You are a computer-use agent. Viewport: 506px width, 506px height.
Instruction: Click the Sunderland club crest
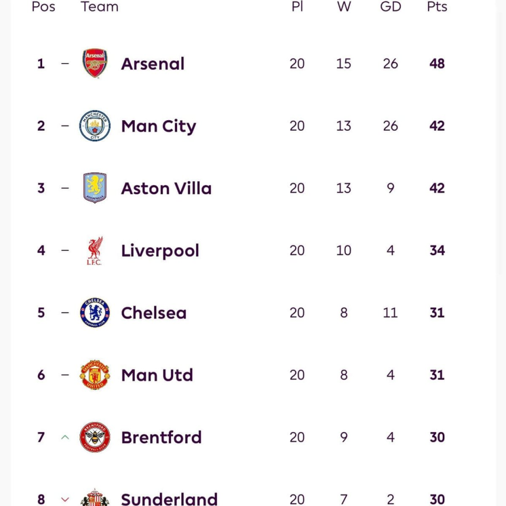pyautogui.click(x=95, y=498)
